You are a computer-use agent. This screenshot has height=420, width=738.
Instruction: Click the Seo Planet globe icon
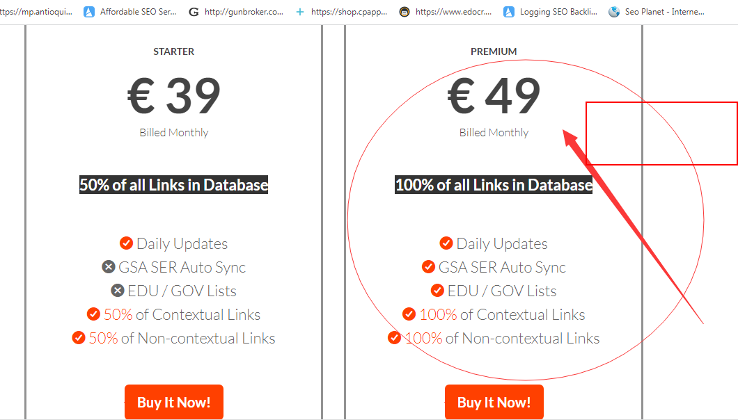click(613, 12)
